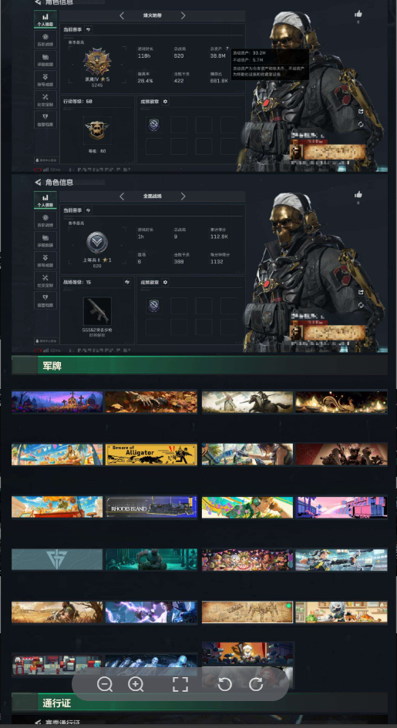
Task: Rotate image clockwise with the toolbar icon
Action: pos(256,684)
